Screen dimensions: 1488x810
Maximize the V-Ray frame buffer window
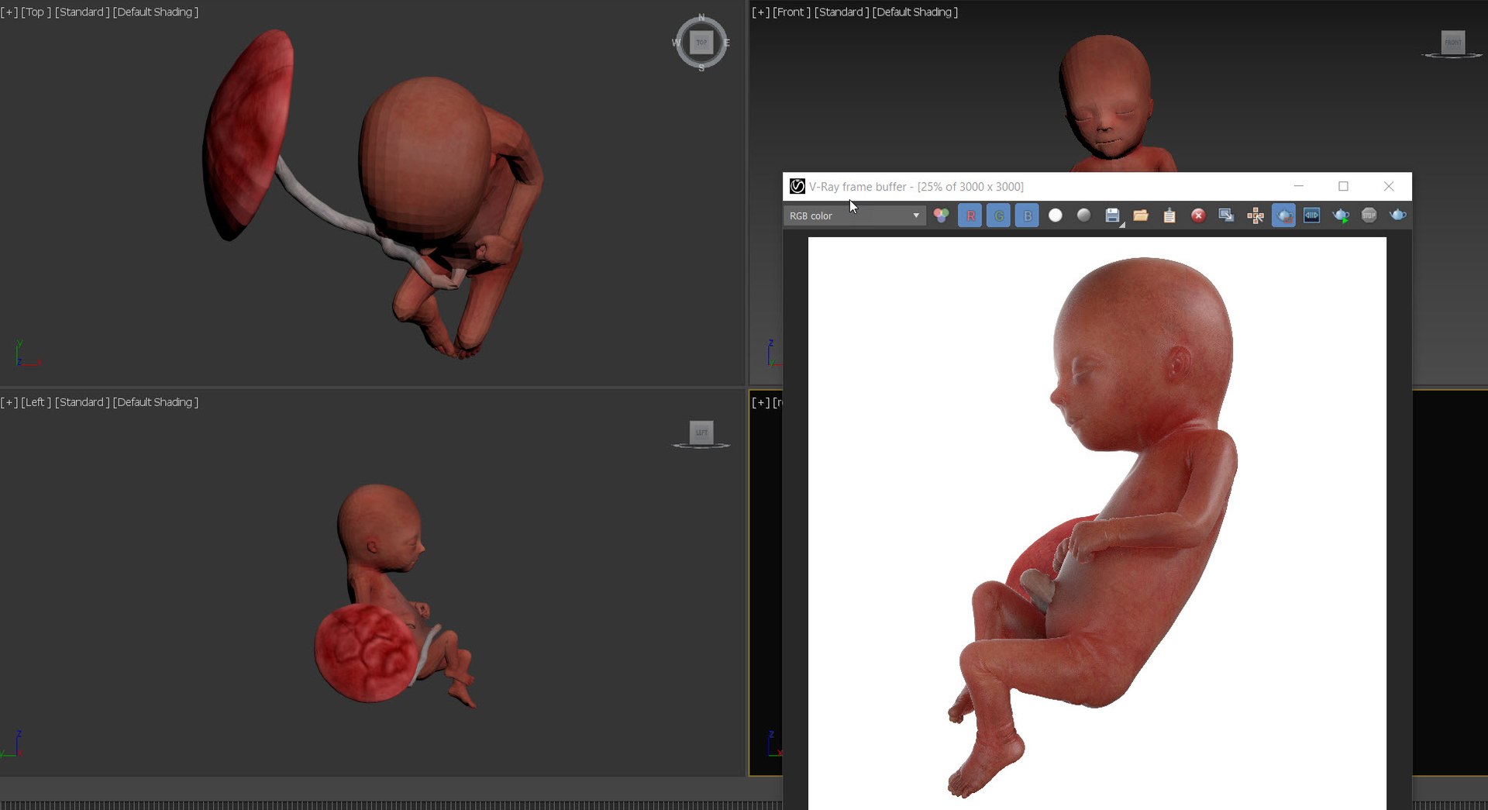pyautogui.click(x=1344, y=186)
